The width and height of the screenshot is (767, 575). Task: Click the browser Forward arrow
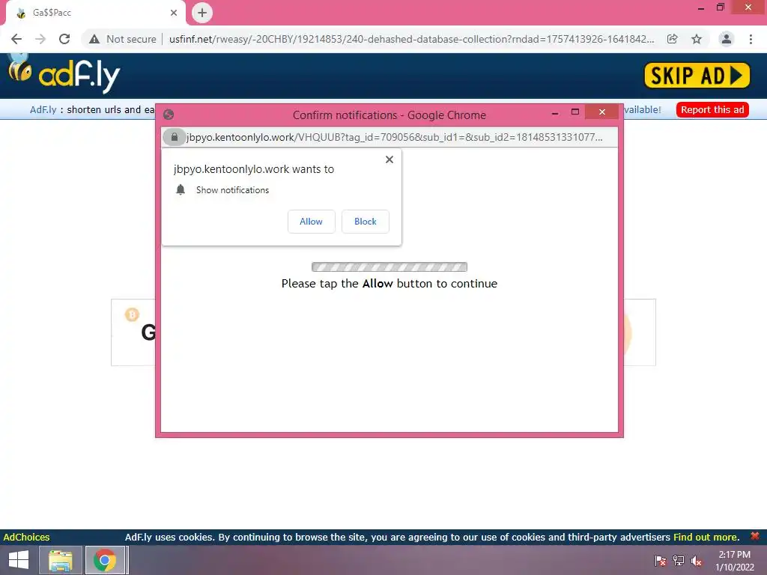click(40, 39)
